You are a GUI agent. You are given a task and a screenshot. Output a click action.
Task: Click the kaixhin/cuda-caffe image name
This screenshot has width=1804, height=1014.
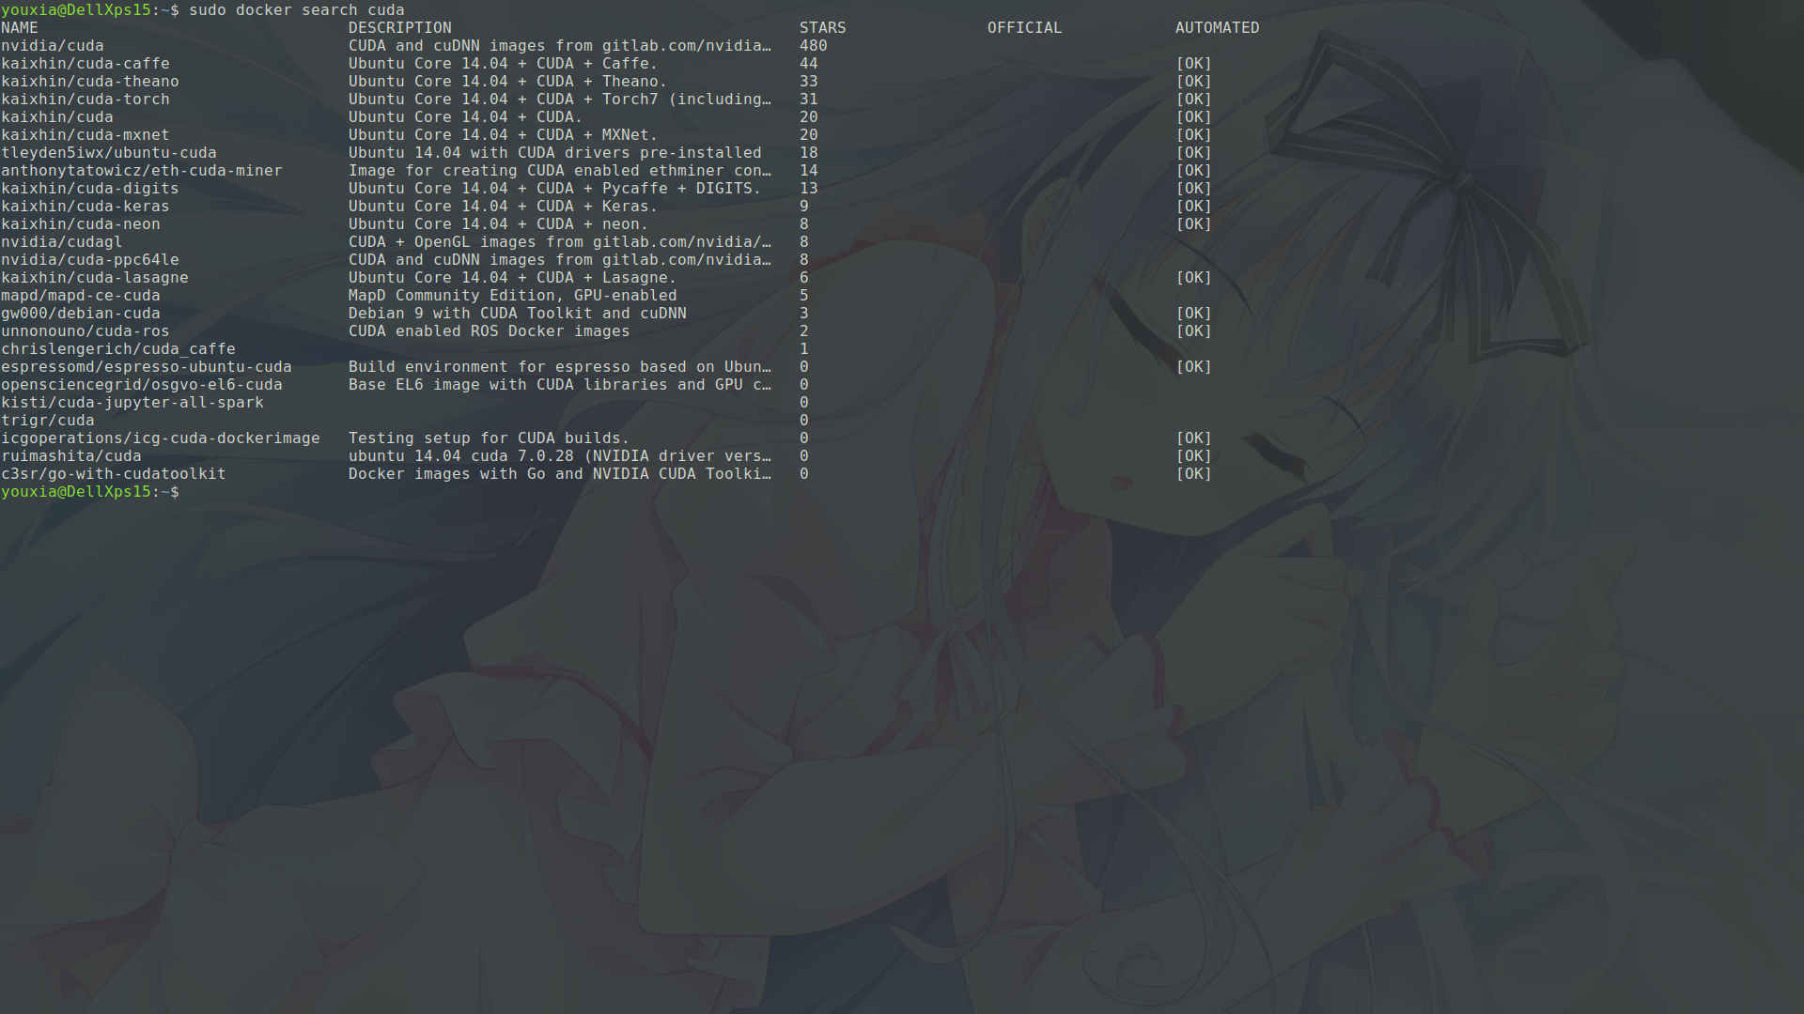(x=86, y=64)
